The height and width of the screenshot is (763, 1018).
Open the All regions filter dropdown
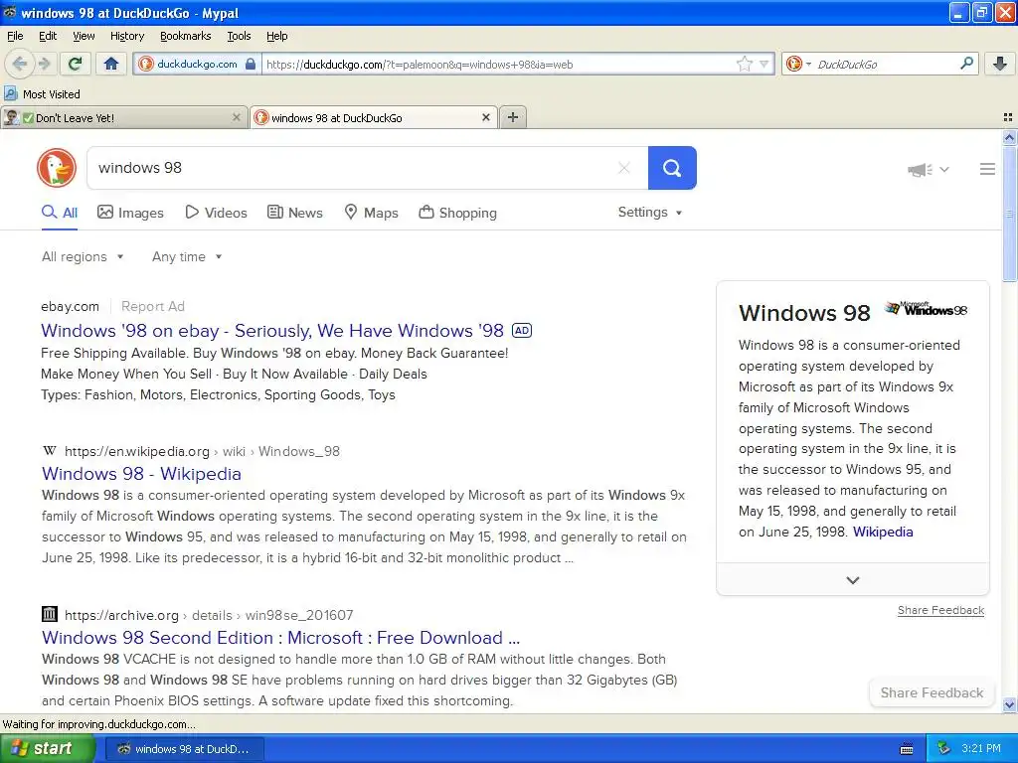pyautogui.click(x=83, y=257)
